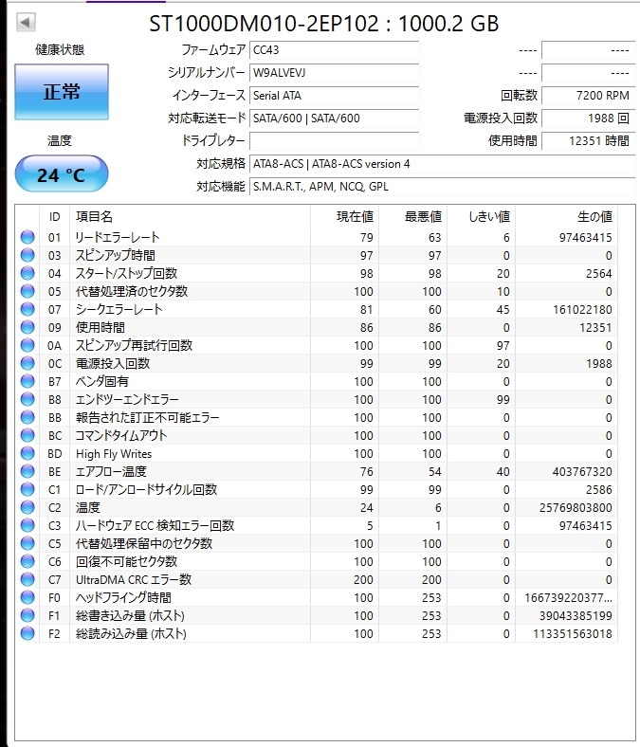Image resolution: width=640 pixels, height=747 pixels.
Task: Click the インターフェース field Serial ATA
Action: tap(334, 96)
